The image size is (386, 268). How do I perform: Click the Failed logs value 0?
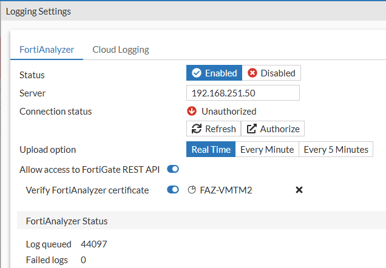(83, 260)
